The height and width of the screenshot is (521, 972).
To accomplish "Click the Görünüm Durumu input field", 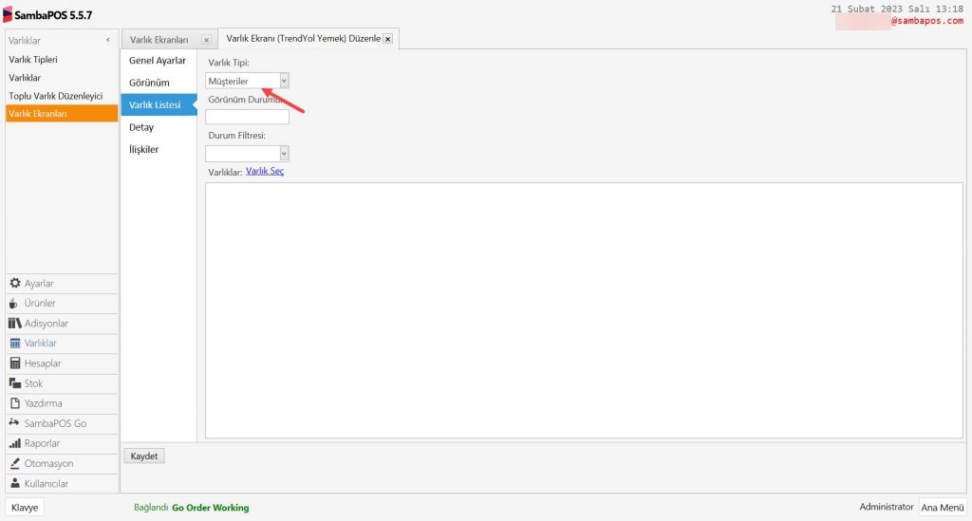I will click(247, 117).
